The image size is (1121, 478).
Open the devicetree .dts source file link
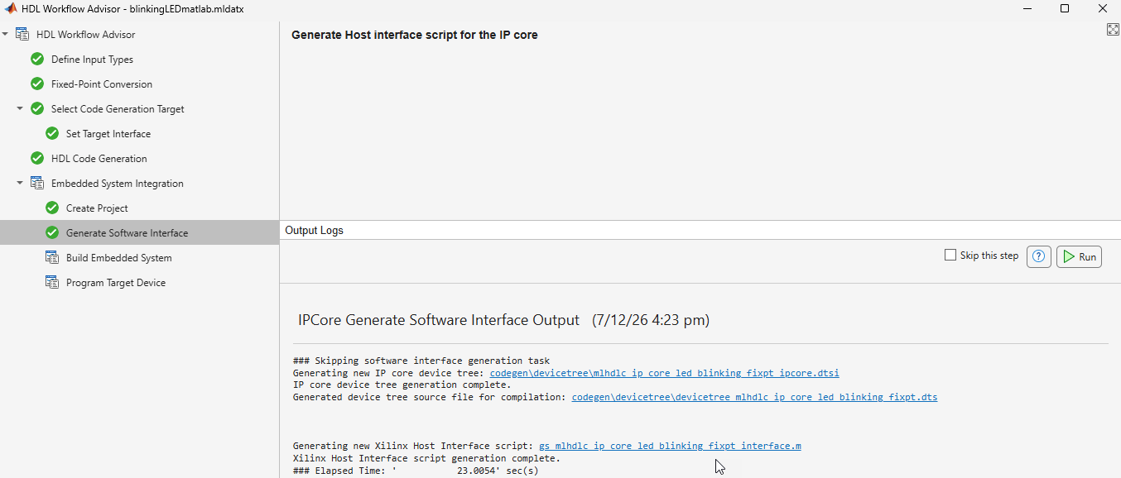(x=754, y=397)
